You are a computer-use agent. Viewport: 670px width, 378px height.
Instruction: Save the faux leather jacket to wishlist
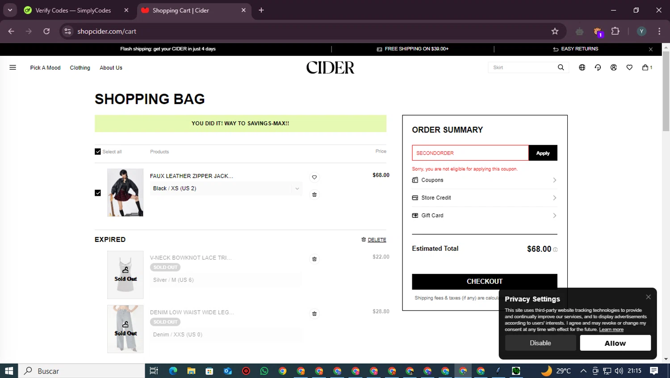click(x=314, y=177)
